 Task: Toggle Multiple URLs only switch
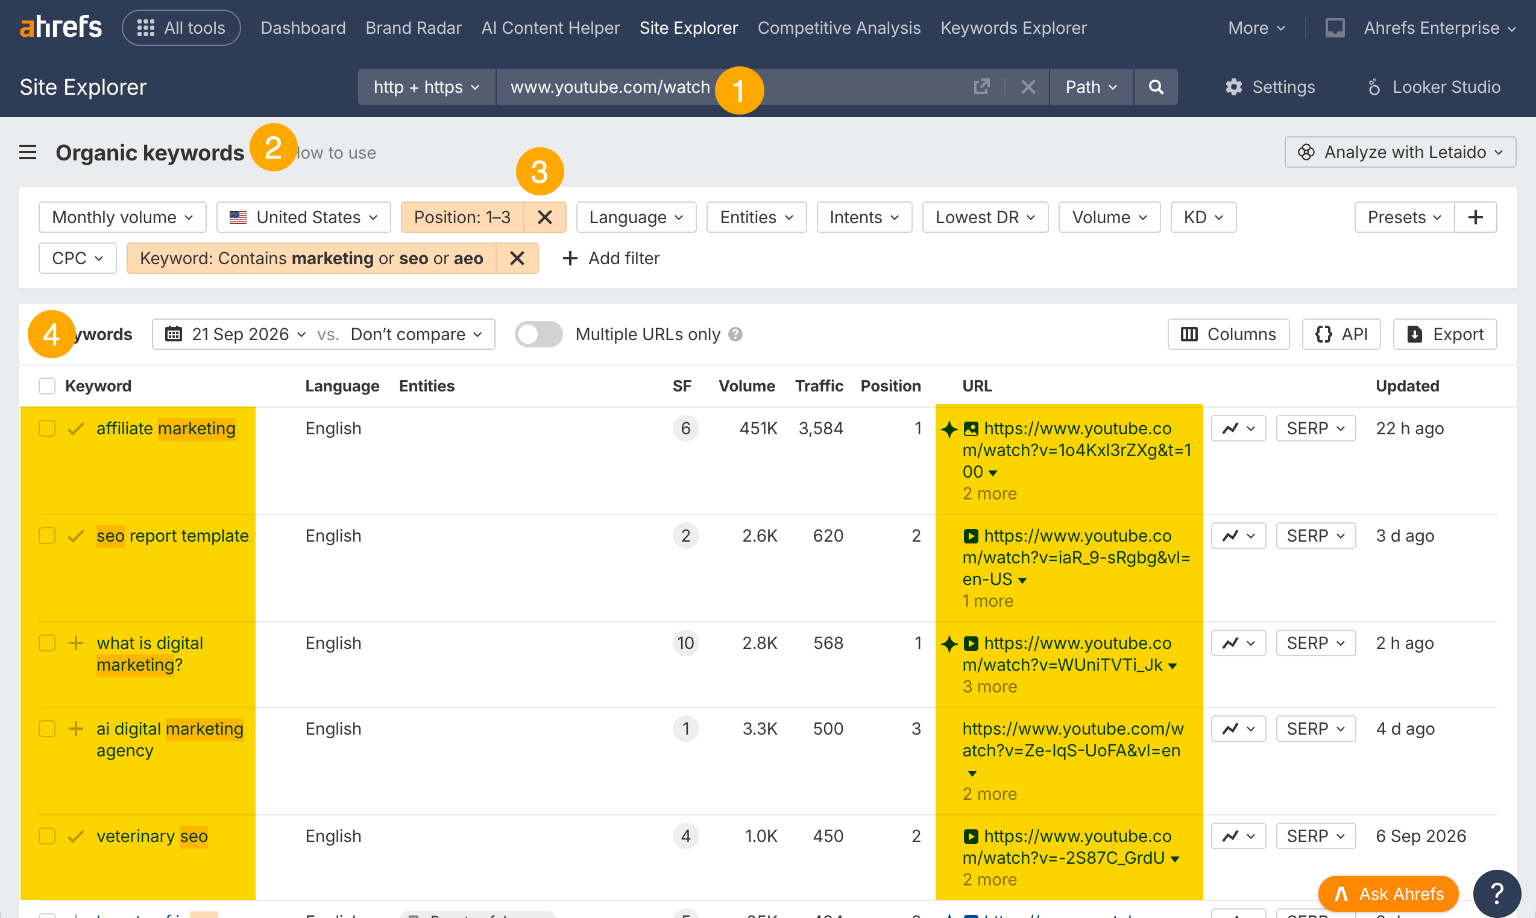538,334
